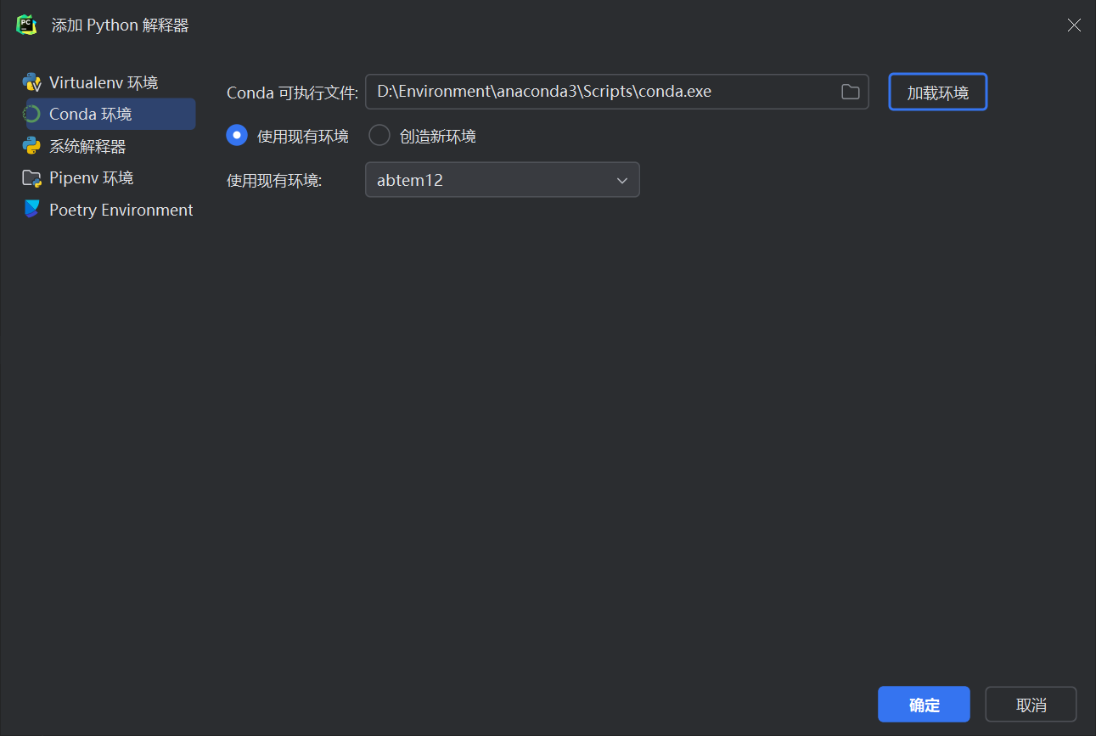Cancel with the 取消 button
Screen dimensions: 1096x736
point(1031,705)
